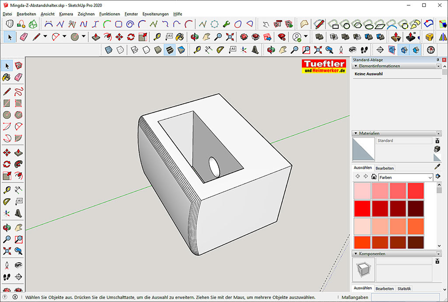The width and height of the screenshot is (448, 302).
Task: Click the Hilfe menu
Action: [x=178, y=14]
